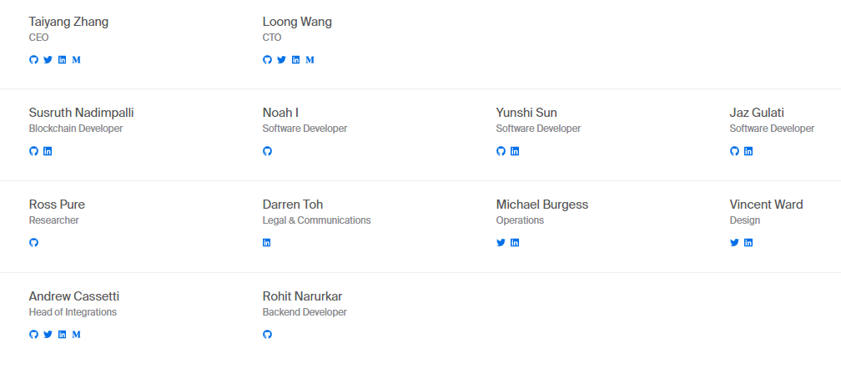Select the name Ross Pure

57,205
